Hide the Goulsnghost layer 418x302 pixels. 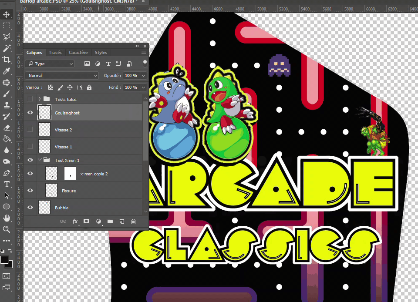coord(30,113)
